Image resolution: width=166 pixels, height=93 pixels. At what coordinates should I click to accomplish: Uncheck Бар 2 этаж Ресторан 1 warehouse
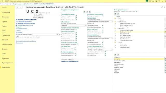click(x=165, y=32)
